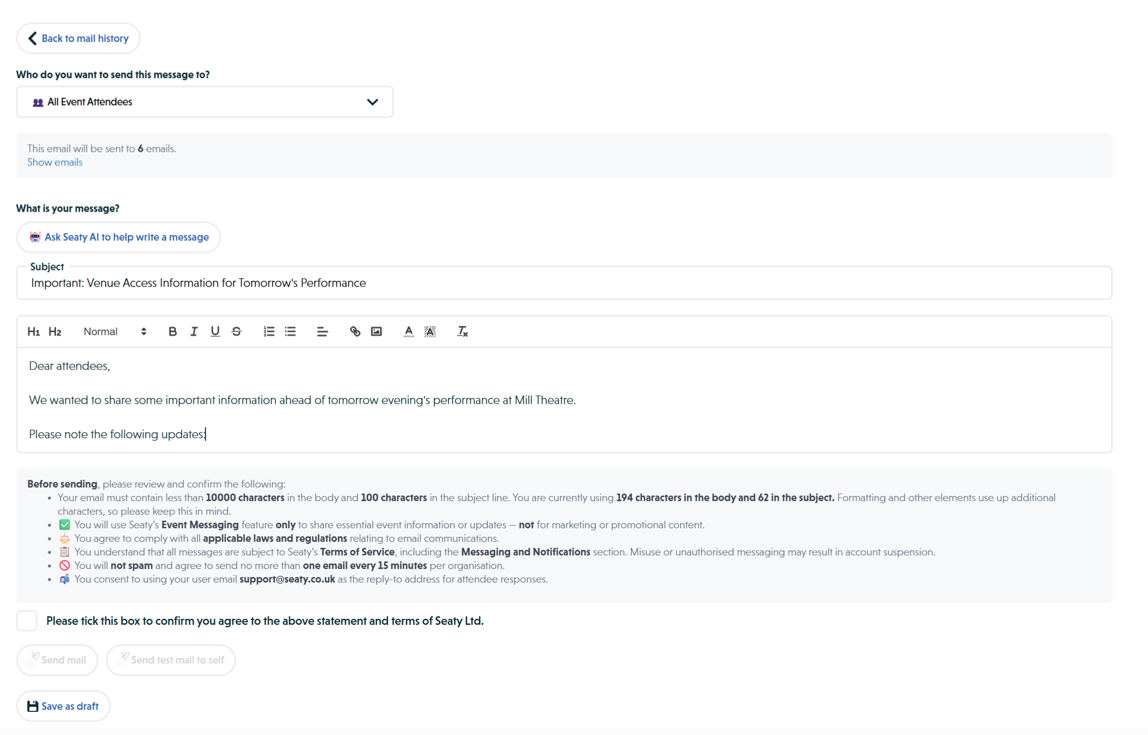
Task: Tick the Seaty terms agreement checkbox
Action: pos(27,620)
